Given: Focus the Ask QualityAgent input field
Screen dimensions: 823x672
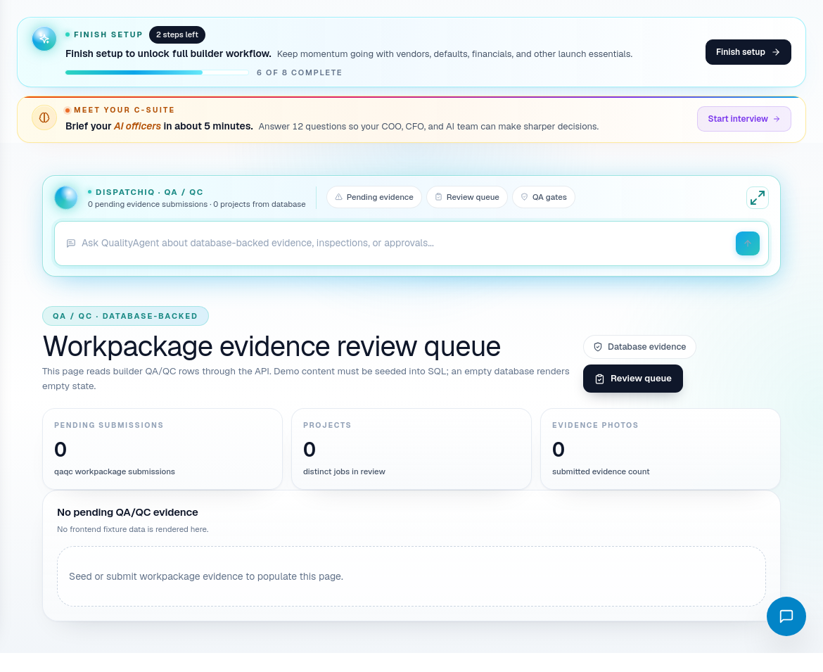Looking at the screenshot, I should point(412,243).
